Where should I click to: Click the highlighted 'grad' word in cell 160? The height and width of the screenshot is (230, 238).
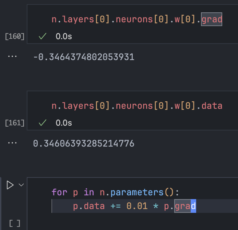click(212, 19)
